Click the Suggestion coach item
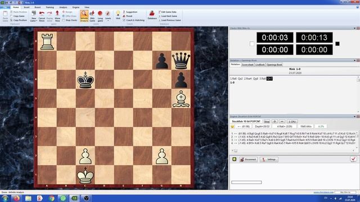Screen dimensions: 360x202 pyautogui.click(x=130, y=12)
